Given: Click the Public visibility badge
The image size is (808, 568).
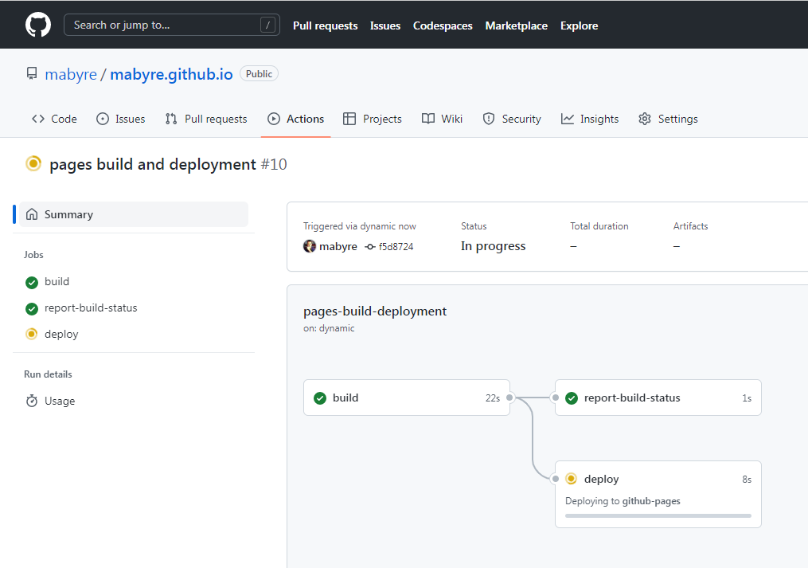Looking at the screenshot, I should [259, 74].
